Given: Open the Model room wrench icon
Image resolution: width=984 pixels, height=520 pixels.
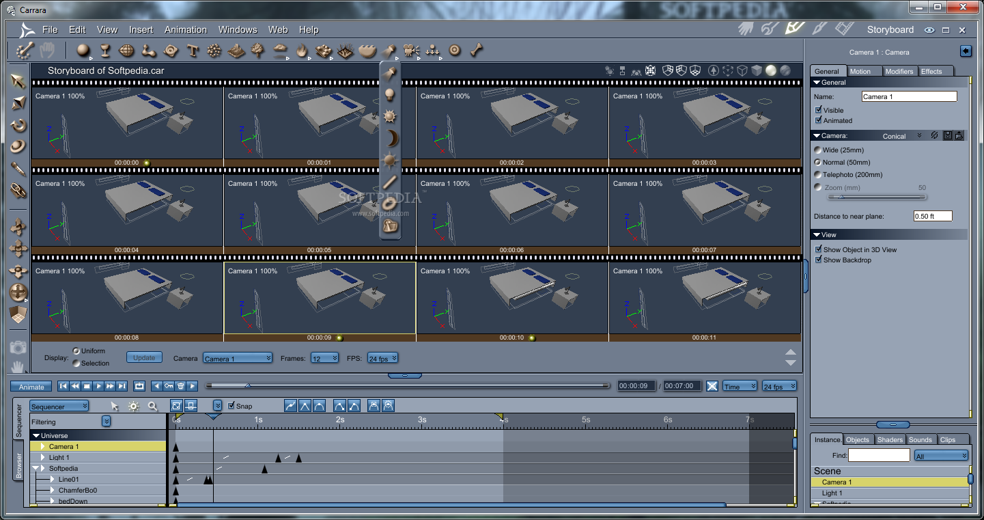Looking at the screenshot, I should 770,29.
